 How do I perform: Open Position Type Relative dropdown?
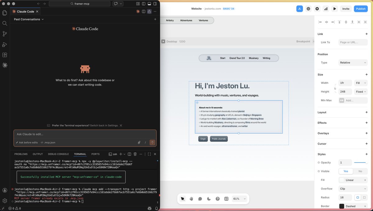click(353, 63)
